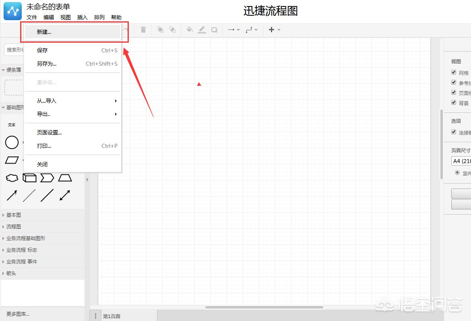Screen dimensions: 471x321
Task: Click the delete trash can icon
Action: coord(143,29)
